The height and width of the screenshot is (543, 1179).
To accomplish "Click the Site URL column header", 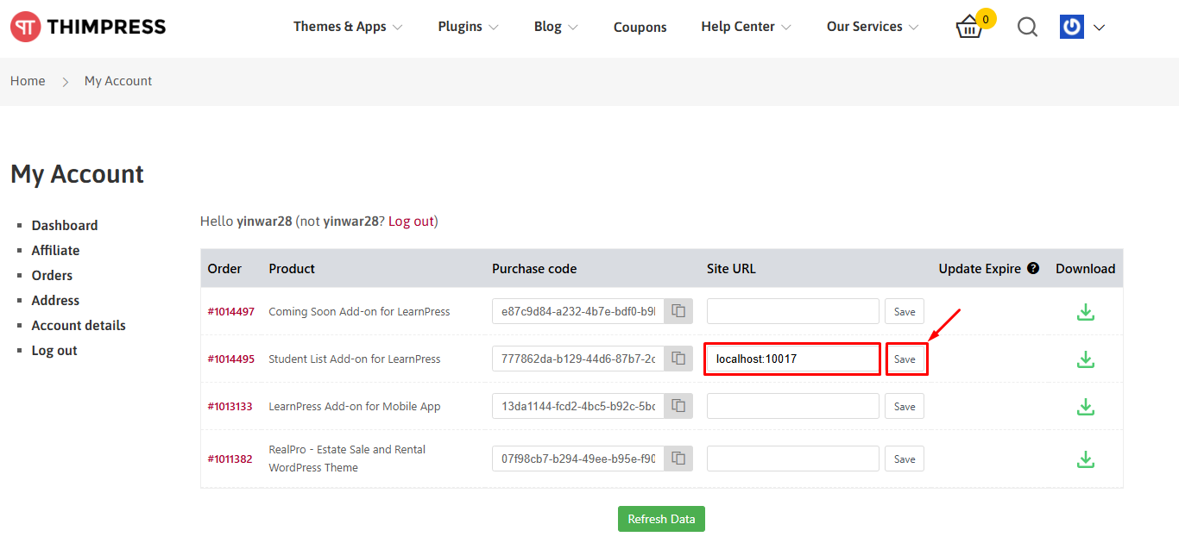I will [x=731, y=269].
